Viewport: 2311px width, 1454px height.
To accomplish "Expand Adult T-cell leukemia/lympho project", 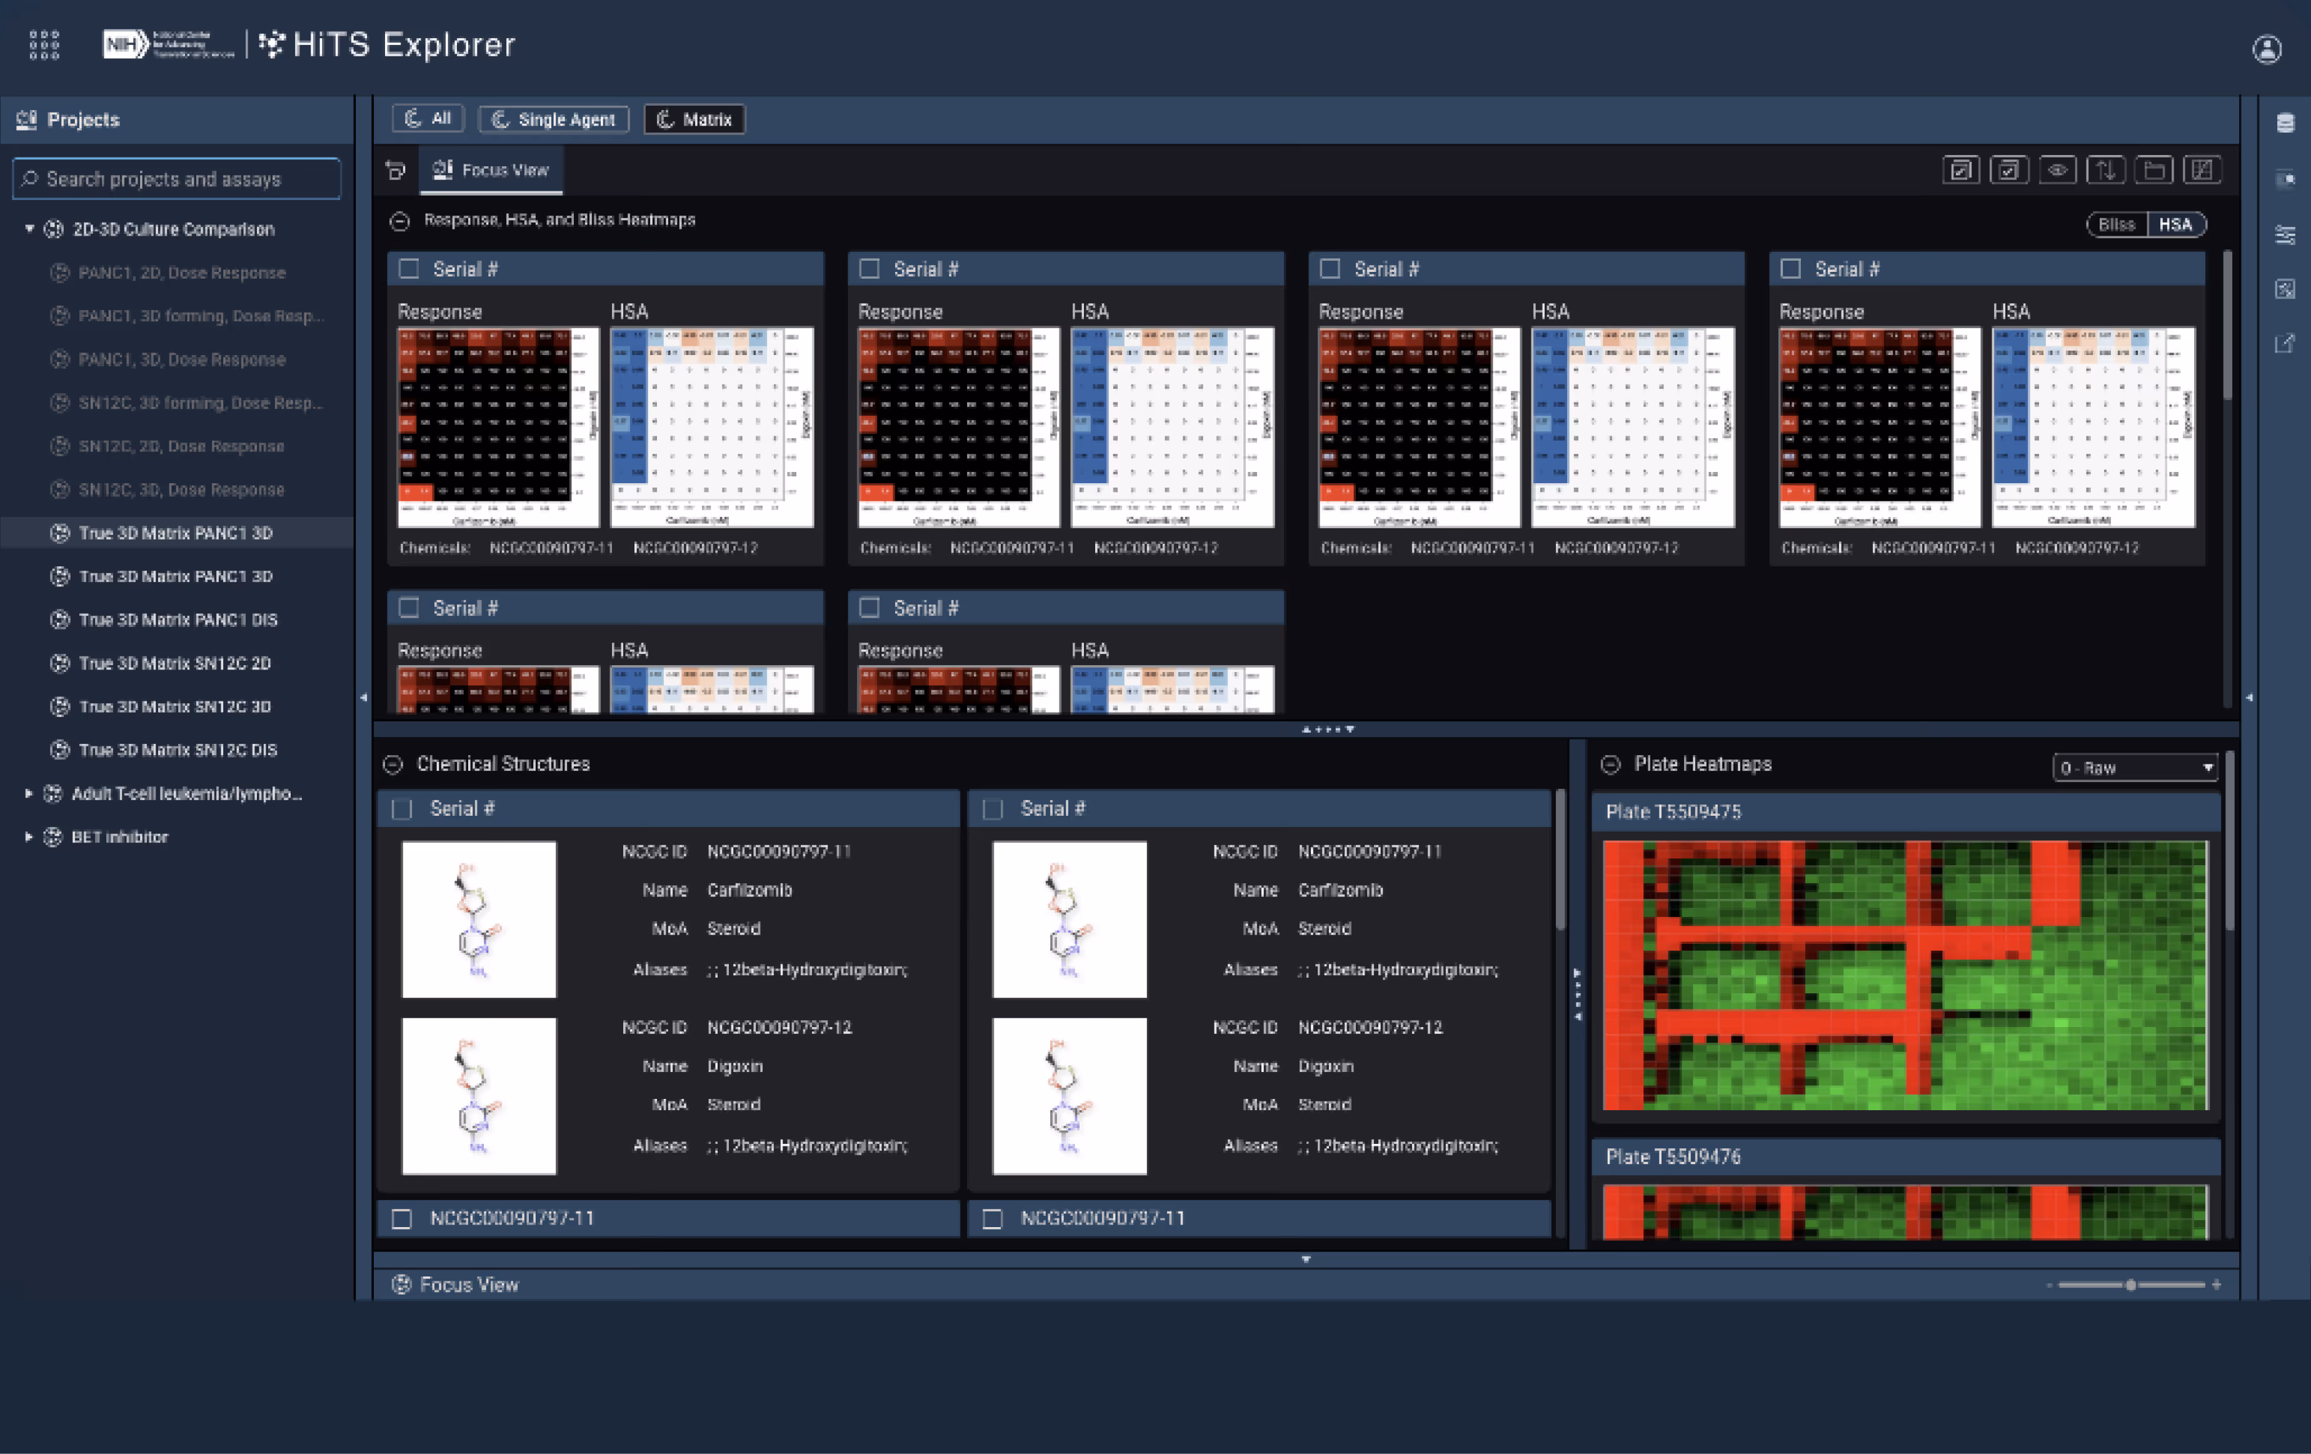I will tap(29, 794).
